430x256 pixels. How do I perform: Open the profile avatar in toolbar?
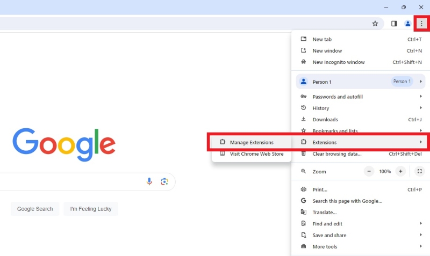pos(407,24)
